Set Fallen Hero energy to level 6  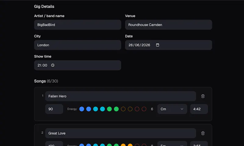click(x=116, y=109)
